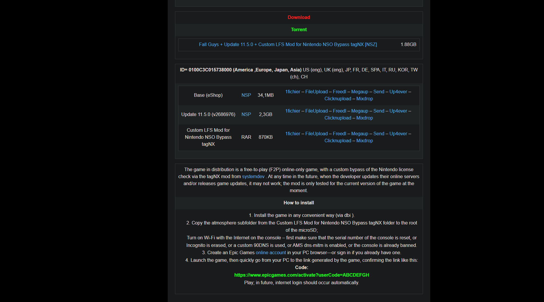Choose Megaup mirror in Base (eShop) row

(360, 92)
